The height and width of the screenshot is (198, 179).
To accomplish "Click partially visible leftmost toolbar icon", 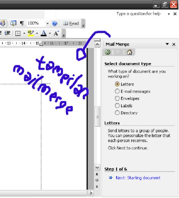I will pyautogui.click(x=3, y=23).
